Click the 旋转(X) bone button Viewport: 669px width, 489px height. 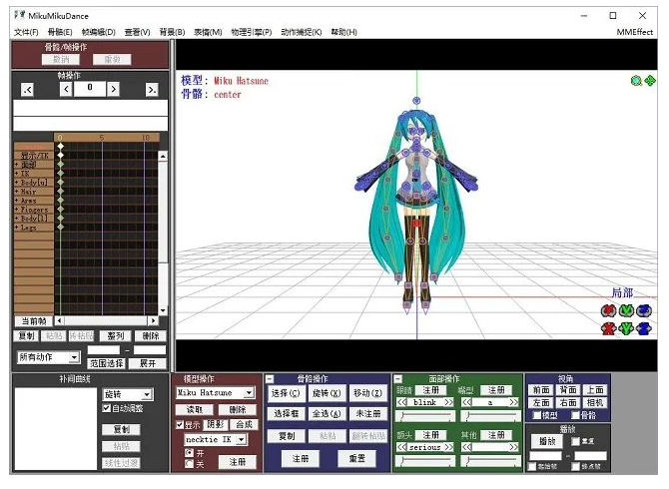327,393
